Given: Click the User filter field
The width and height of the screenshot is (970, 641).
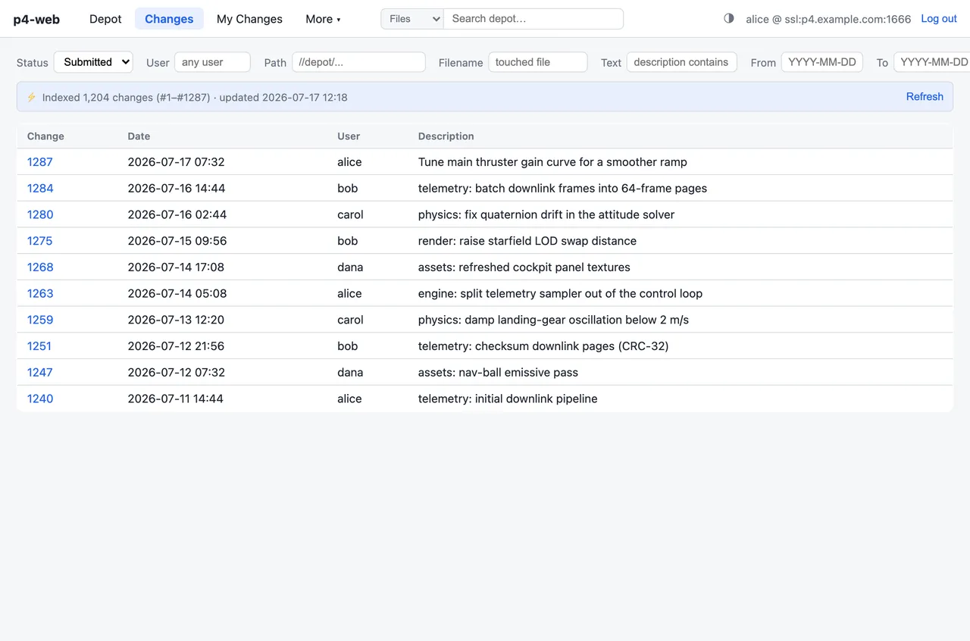Looking at the screenshot, I should pyautogui.click(x=212, y=62).
